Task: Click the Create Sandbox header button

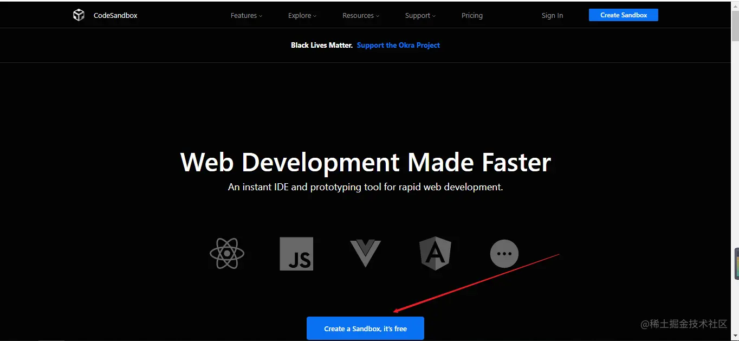Action: click(624, 15)
